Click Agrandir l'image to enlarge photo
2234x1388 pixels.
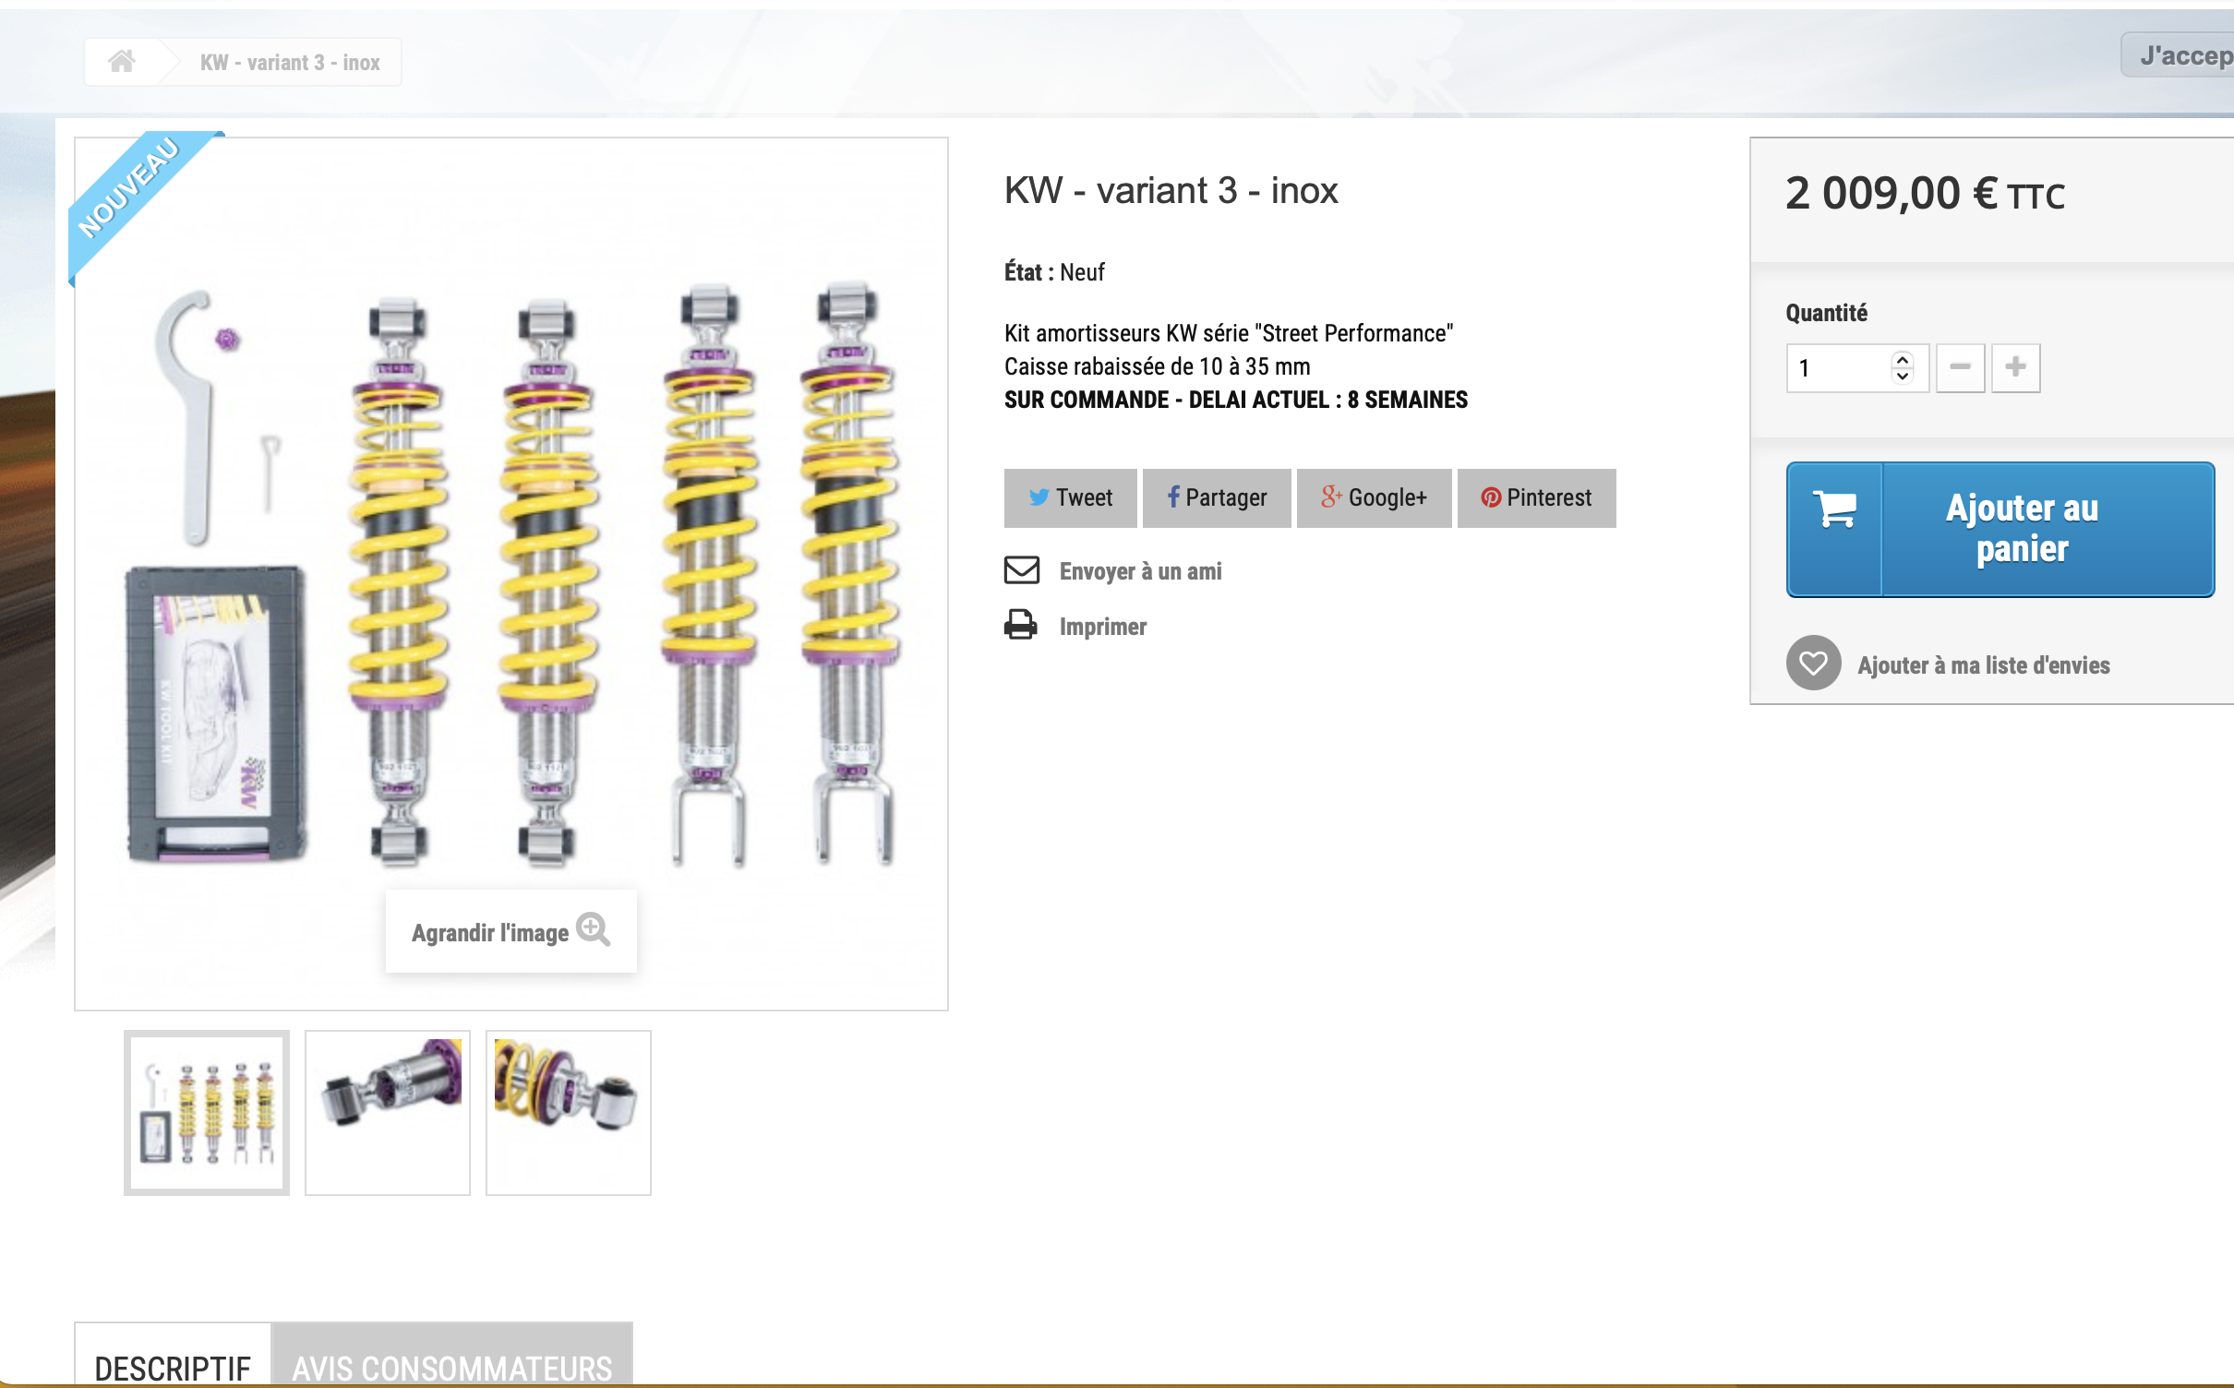click(510, 931)
